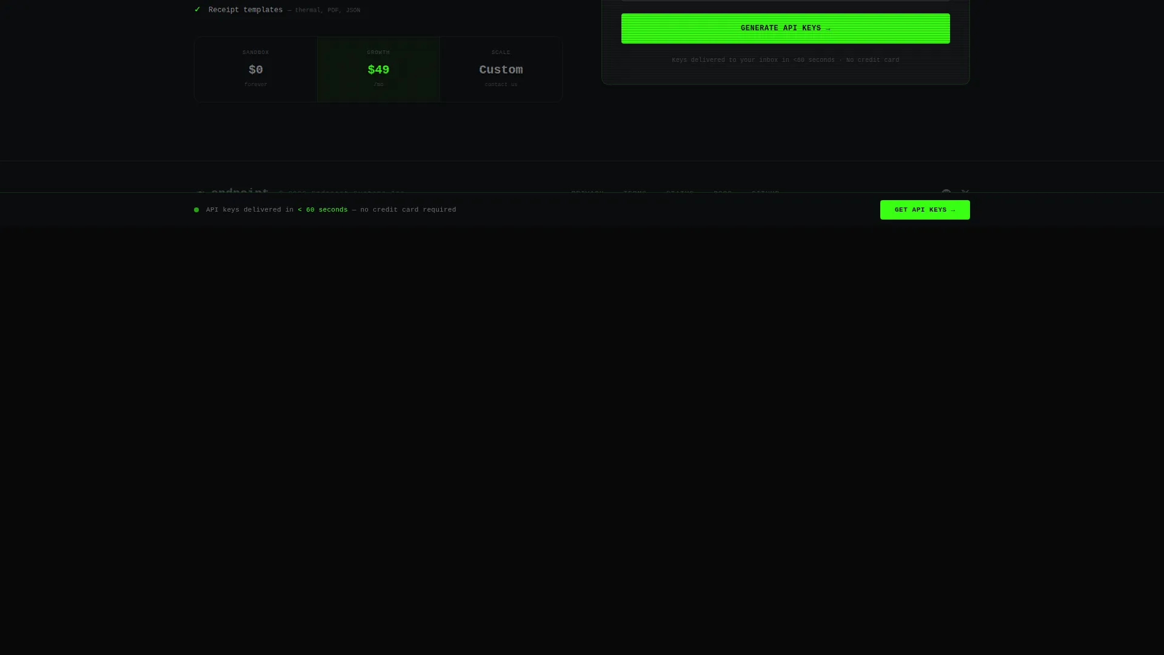The image size is (1164, 655).
Task: Click 'no credit card required' banner text
Action: pos(408,210)
